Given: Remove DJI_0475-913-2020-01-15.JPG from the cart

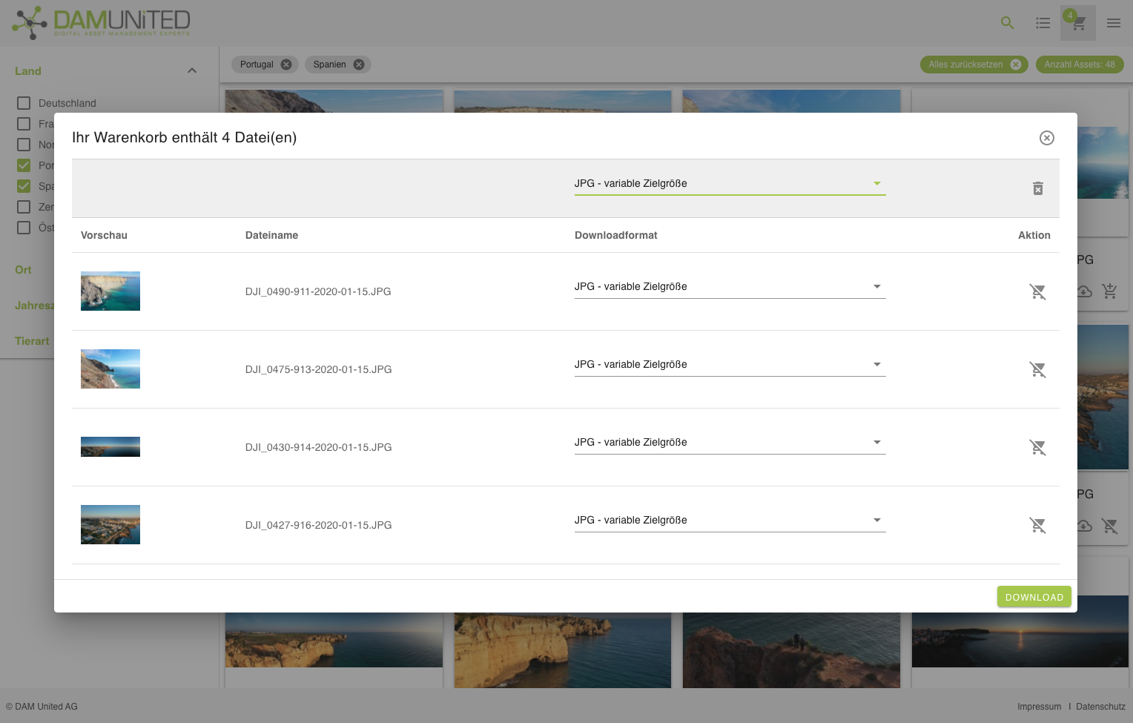Looking at the screenshot, I should click(x=1037, y=369).
